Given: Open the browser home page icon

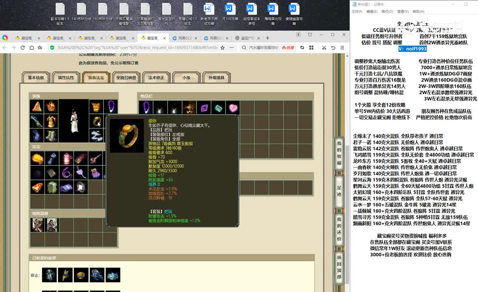Looking at the screenshot, I should click(x=31, y=47).
